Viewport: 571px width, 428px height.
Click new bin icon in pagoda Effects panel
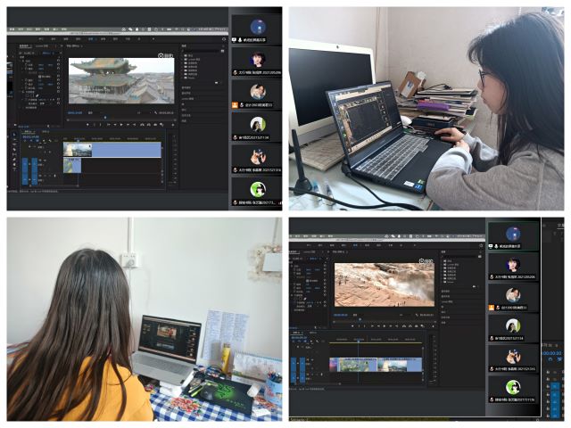218,83
